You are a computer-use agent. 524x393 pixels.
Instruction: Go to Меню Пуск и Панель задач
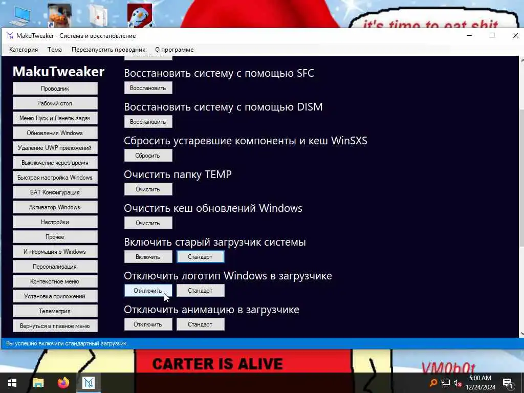click(x=55, y=118)
